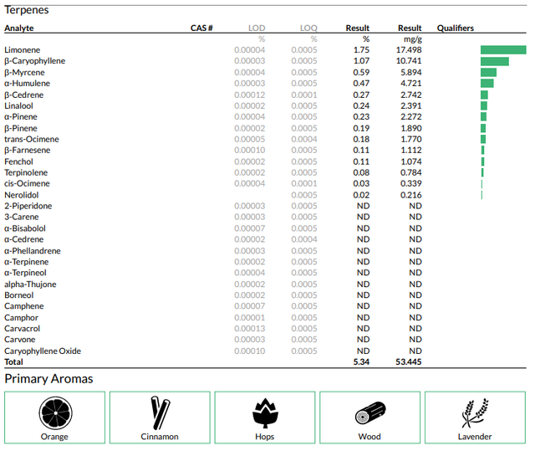Click the CAS # column header
This screenshot has height=456, width=535.
[201, 28]
